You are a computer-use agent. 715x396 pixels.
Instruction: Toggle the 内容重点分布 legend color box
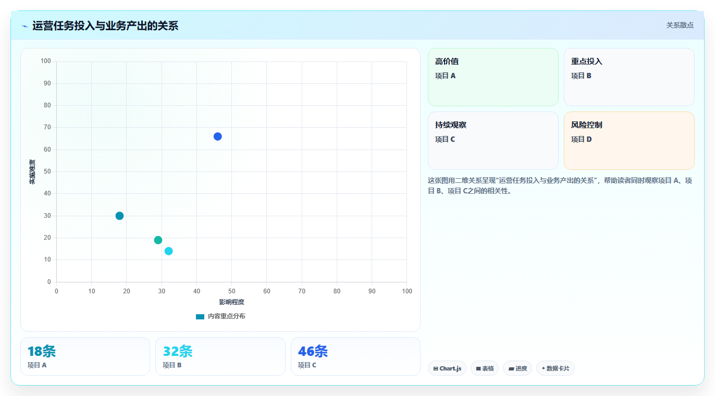200,316
